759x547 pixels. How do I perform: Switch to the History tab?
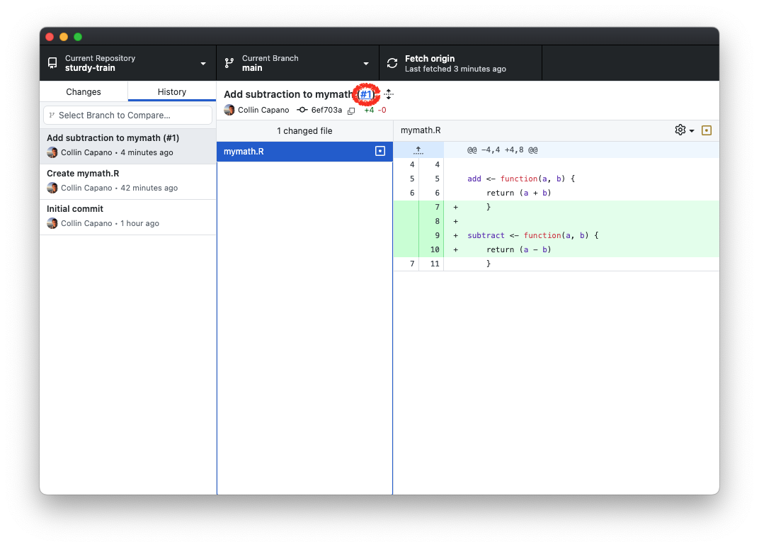click(172, 91)
